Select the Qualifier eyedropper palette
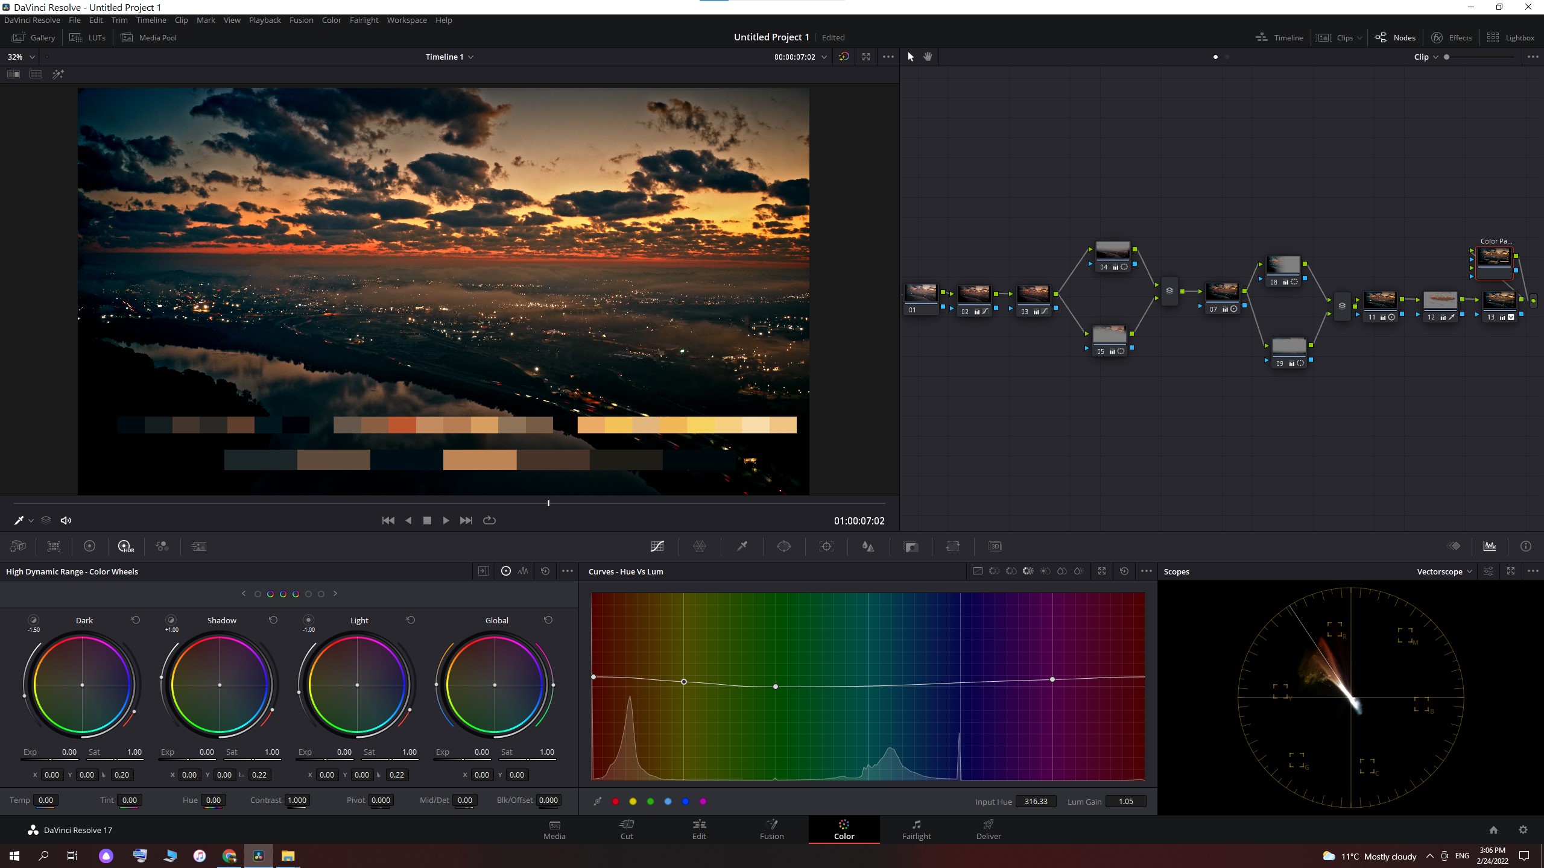1544x868 pixels. [742, 547]
